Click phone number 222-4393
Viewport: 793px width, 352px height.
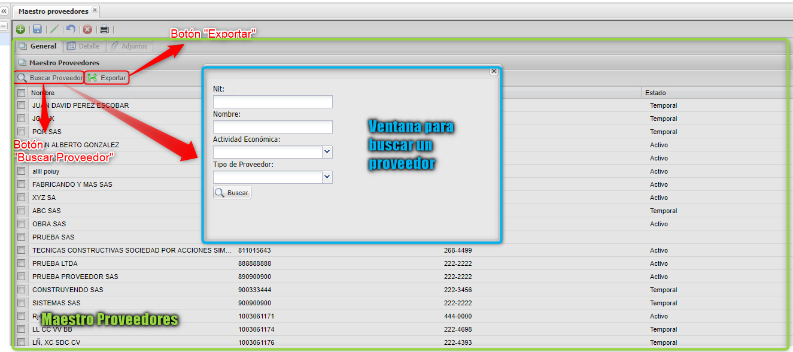458,342
